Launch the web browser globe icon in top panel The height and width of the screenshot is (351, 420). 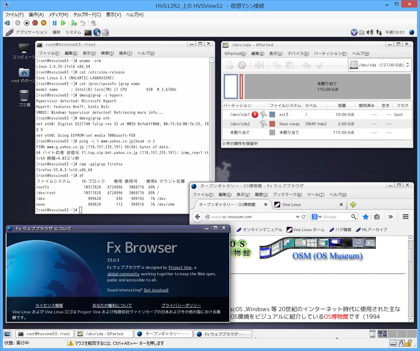[x=97, y=33]
